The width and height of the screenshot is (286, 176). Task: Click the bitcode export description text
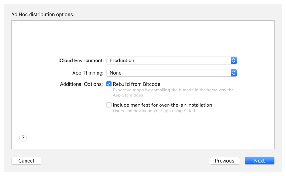tap(173, 92)
